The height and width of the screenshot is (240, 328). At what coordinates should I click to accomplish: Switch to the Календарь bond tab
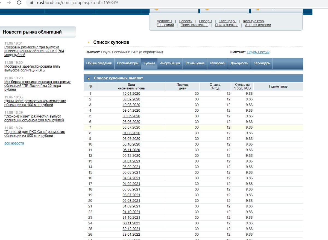[x=262, y=63]
